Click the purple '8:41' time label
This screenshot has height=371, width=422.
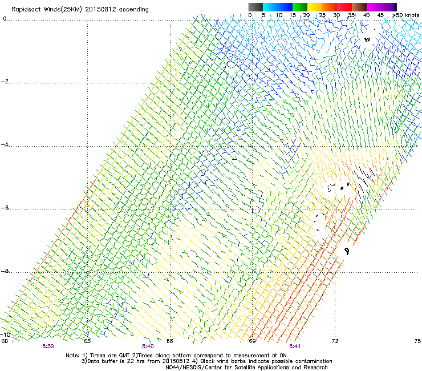click(295, 346)
